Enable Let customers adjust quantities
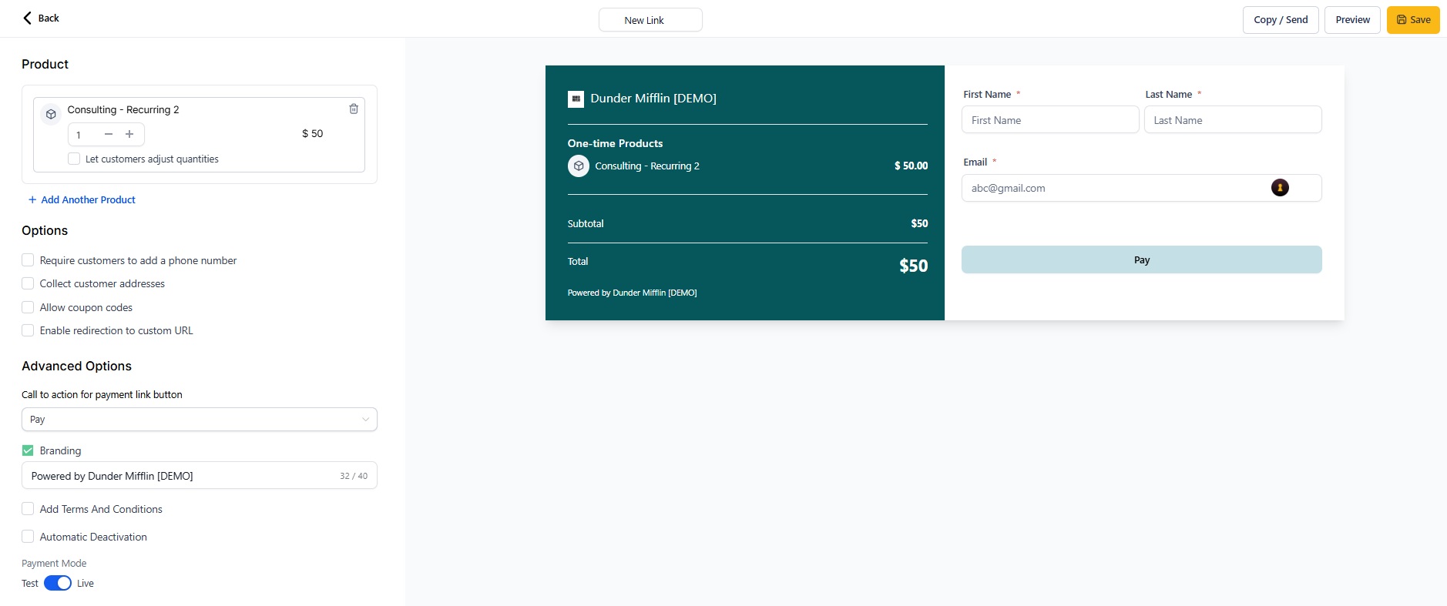Screen dimensions: 1447x606 pyautogui.click(x=74, y=159)
